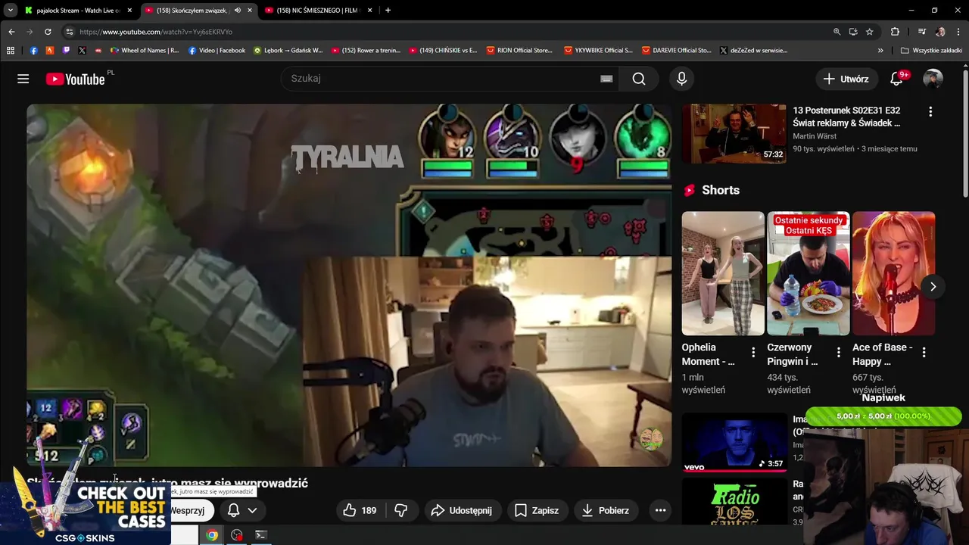Screen dimensions: 969x545
Task: Open a new browser tab
Action: [388, 11]
